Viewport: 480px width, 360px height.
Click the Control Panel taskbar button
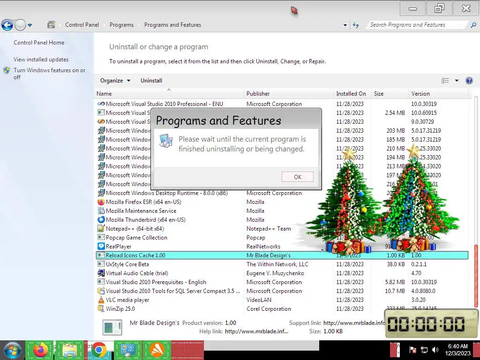click(x=128, y=350)
